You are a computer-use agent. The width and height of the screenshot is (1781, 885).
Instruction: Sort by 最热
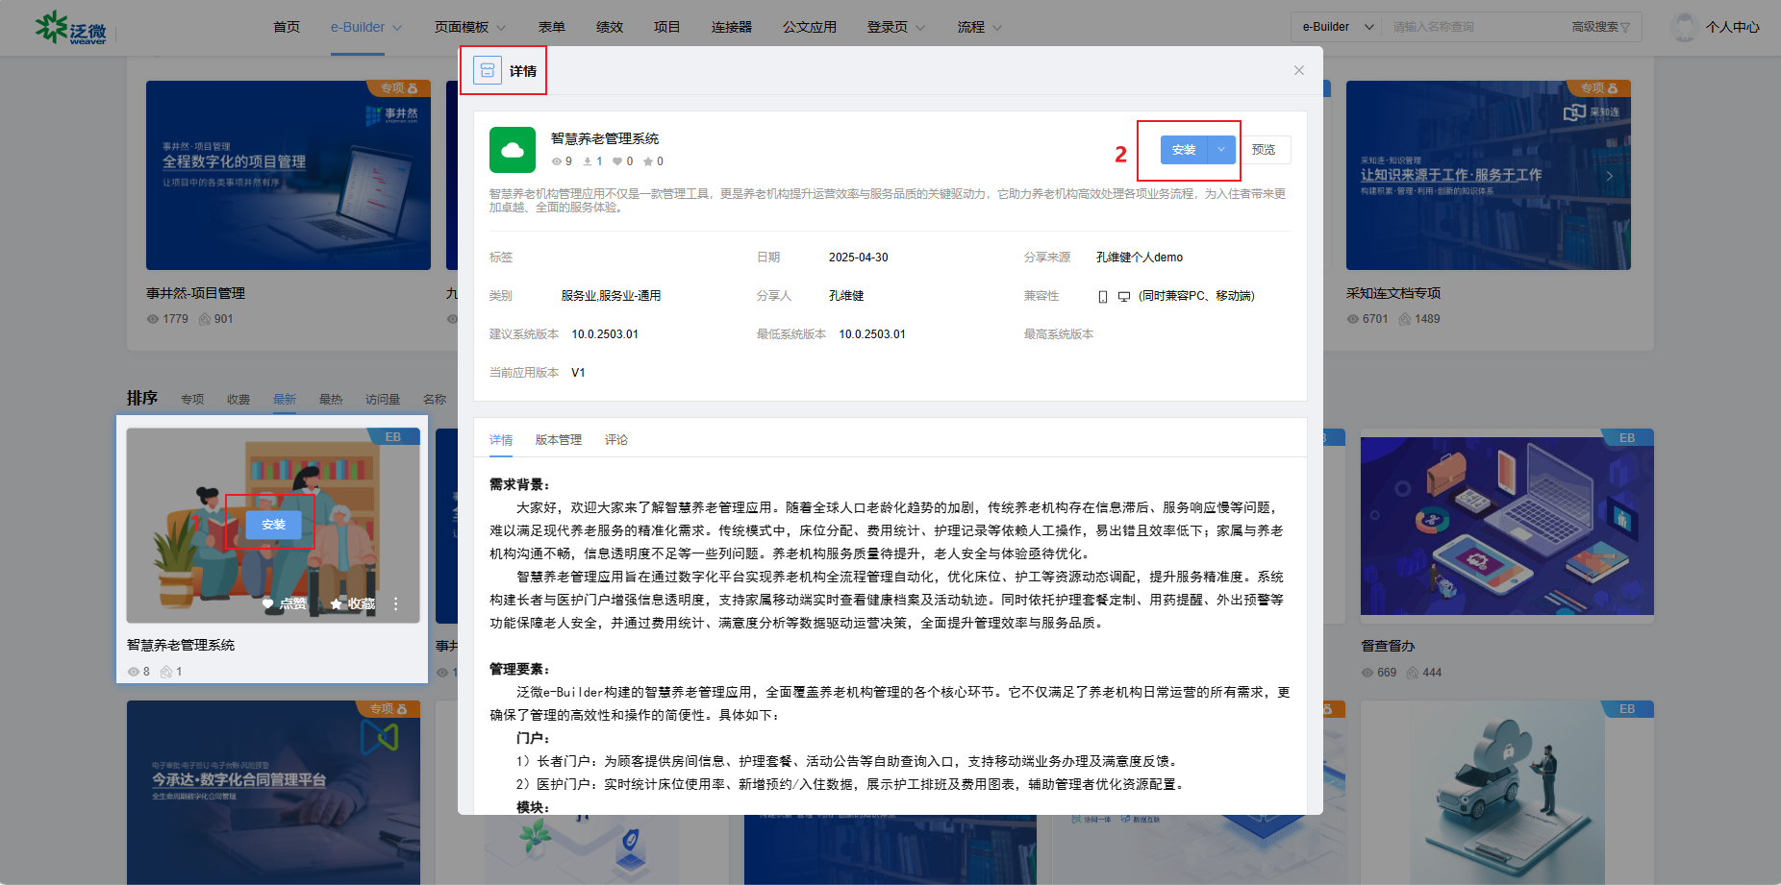tap(331, 400)
